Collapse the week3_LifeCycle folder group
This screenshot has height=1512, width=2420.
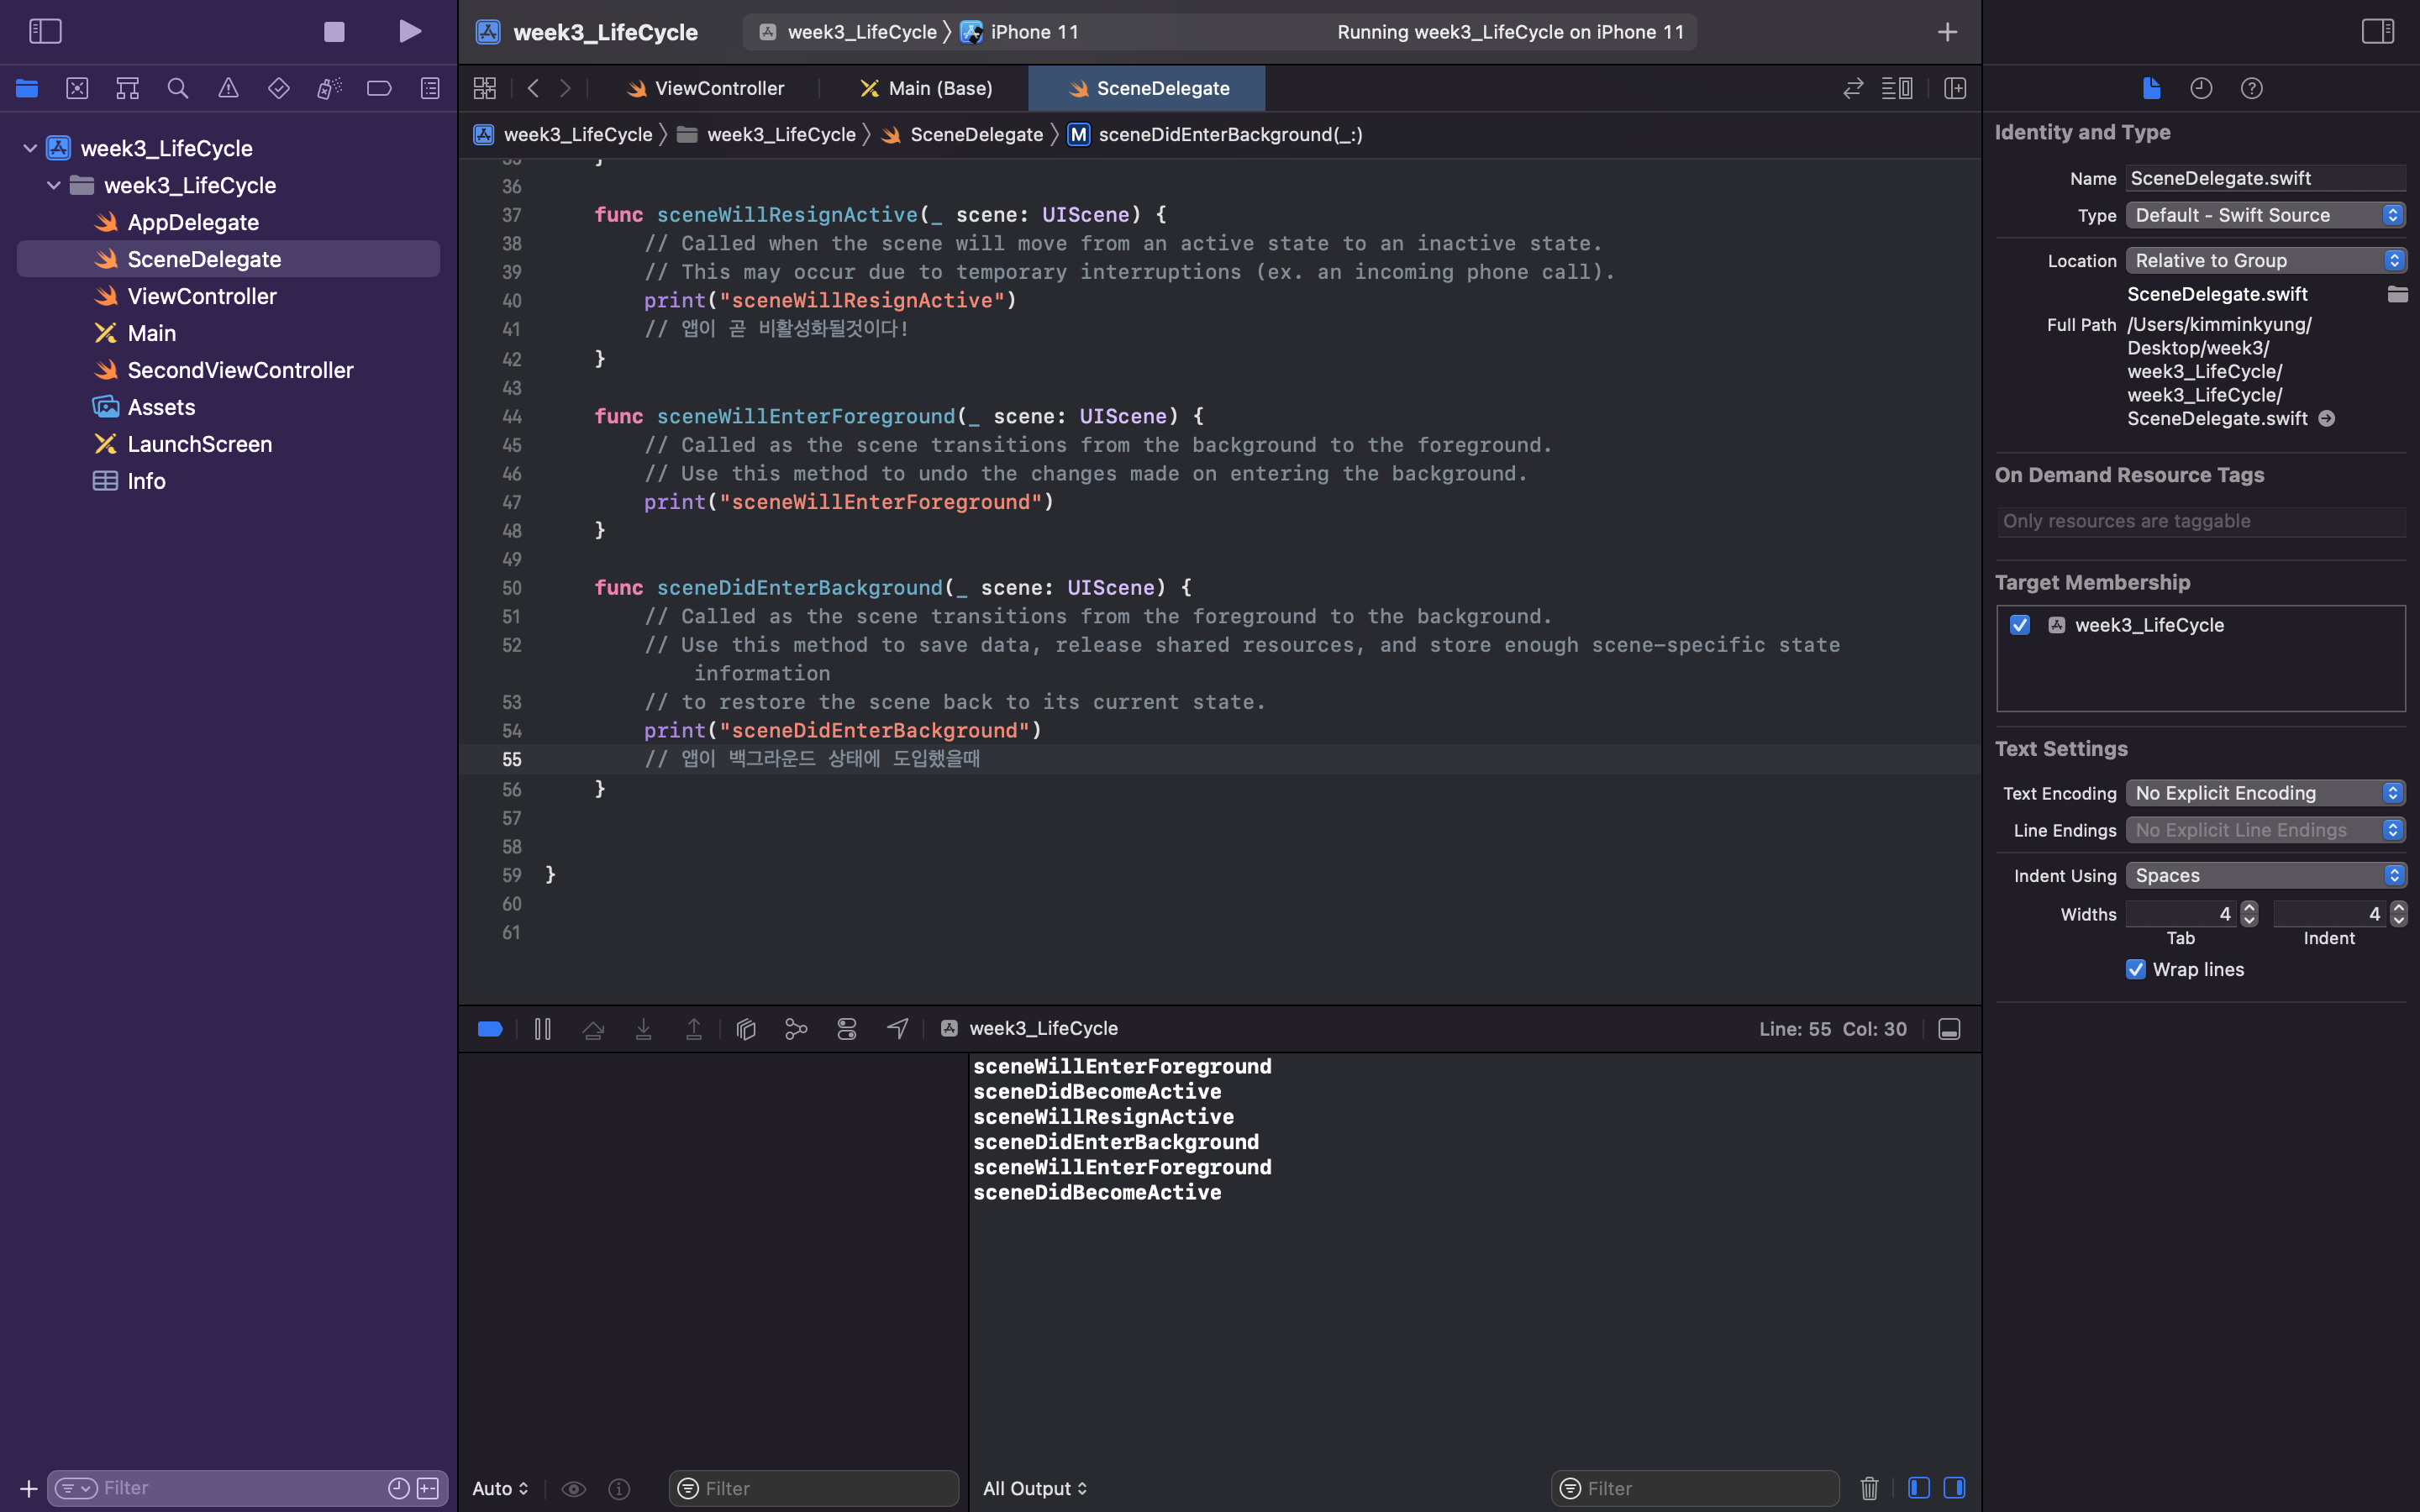point(54,185)
